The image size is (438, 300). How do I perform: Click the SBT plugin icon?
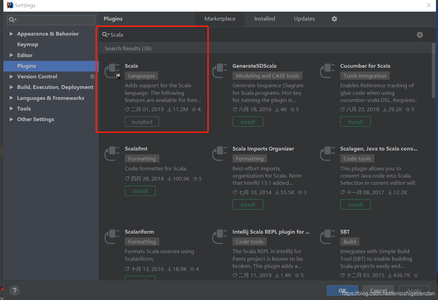coord(328,237)
